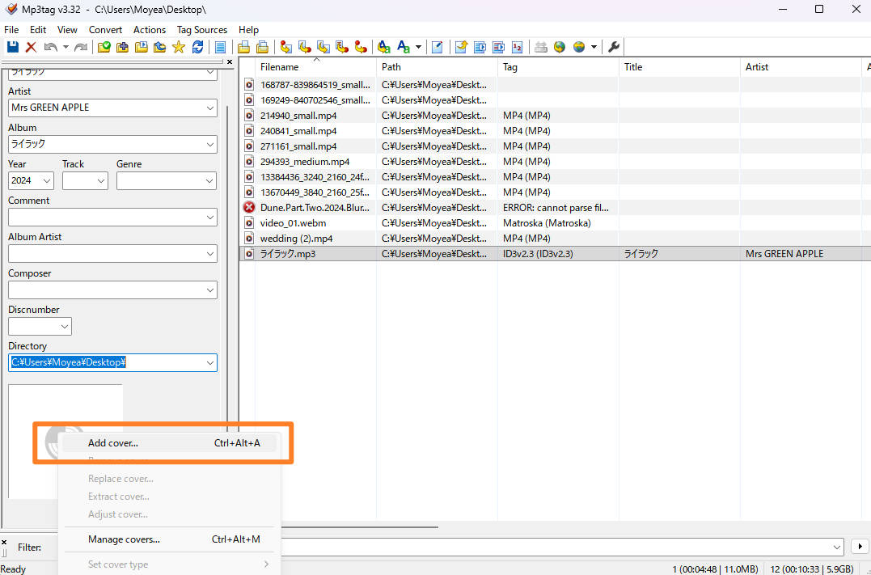
Task: Click the yellow star Favorites icon
Action: tap(179, 48)
